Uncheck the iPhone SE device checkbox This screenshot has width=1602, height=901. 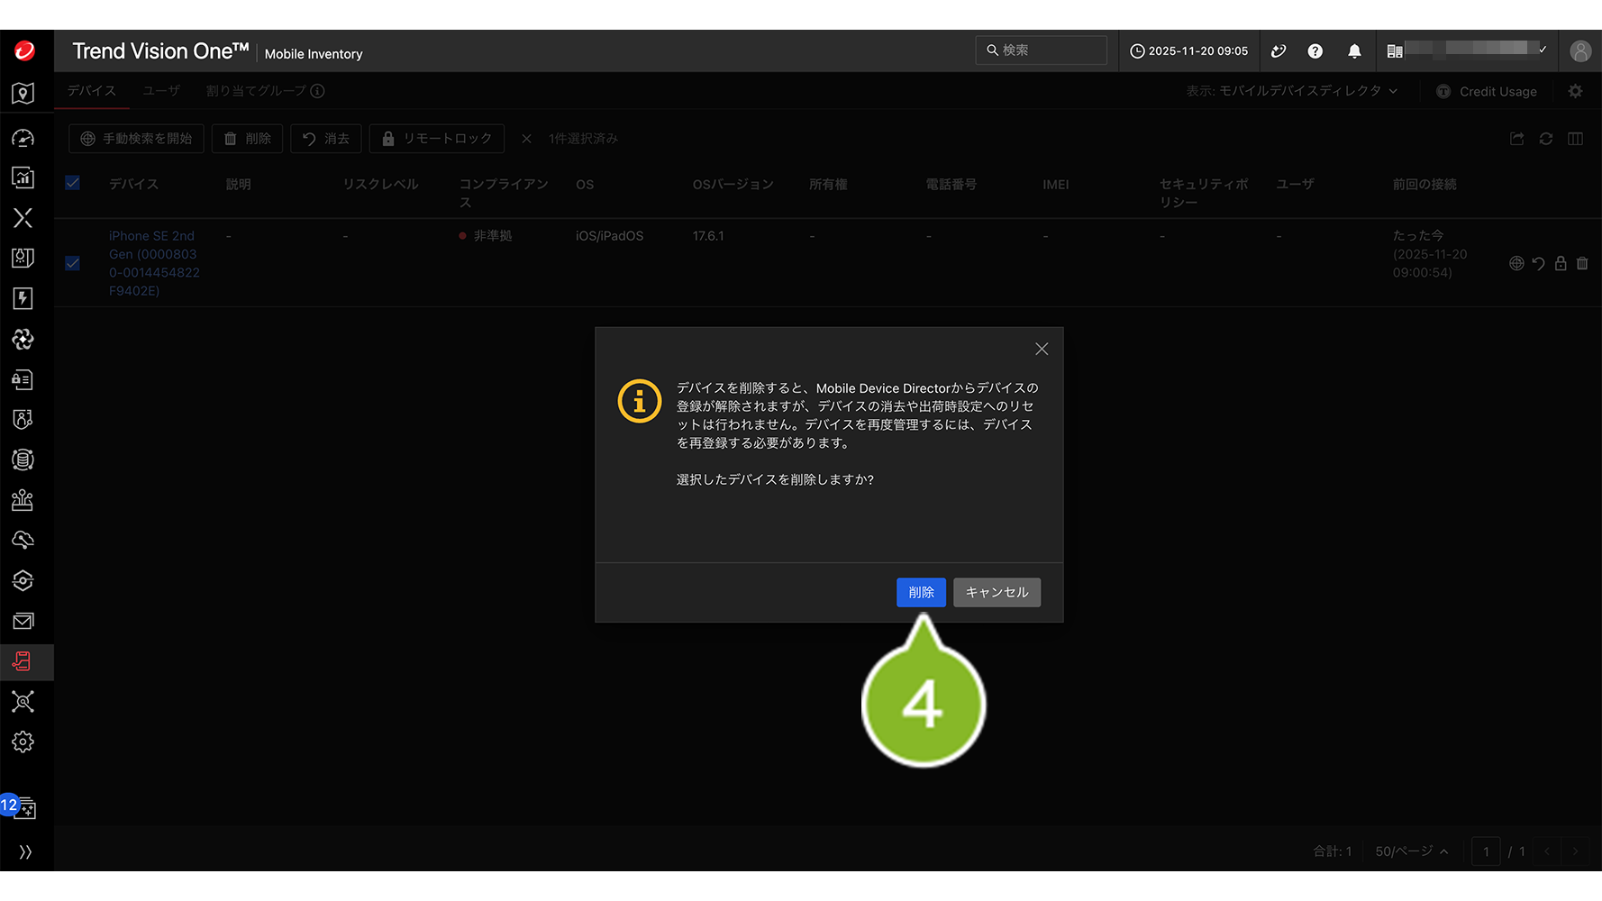coord(73,263)
